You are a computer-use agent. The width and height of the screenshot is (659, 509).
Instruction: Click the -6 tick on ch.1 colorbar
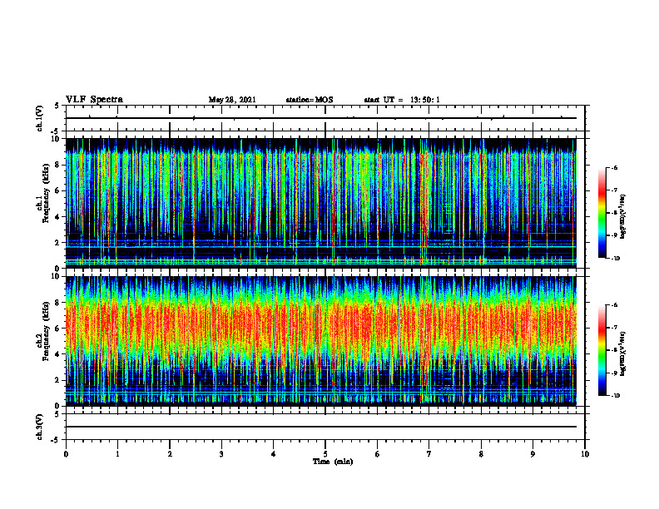615,167
